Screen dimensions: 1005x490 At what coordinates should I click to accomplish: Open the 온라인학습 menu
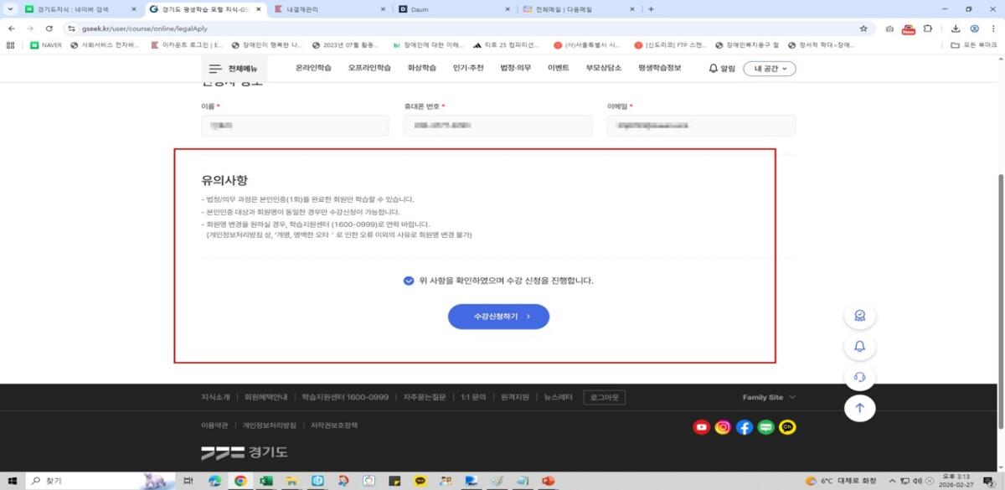(x=313, y=68)
